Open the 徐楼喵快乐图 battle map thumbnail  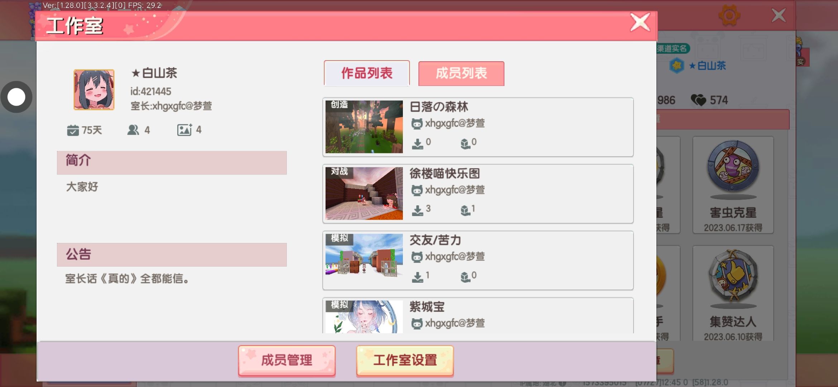click(x=364, y=193)
